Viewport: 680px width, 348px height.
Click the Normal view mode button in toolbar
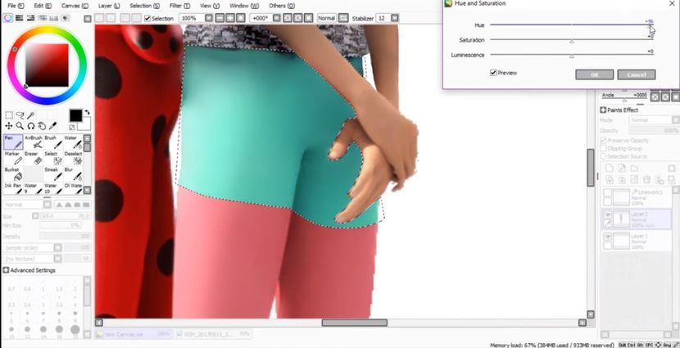point(327,18)
